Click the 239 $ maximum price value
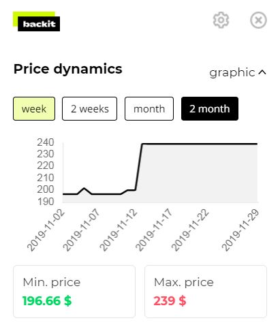The width and height of the screenshot is (280, 327). point(170,301)
